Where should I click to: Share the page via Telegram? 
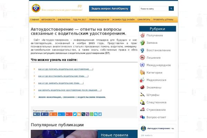(100, 114)
